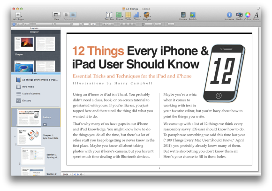Viewport: 272px width, 191px height.
Task: Open the typeface dropdown in format bar
Action: [63, 24]
